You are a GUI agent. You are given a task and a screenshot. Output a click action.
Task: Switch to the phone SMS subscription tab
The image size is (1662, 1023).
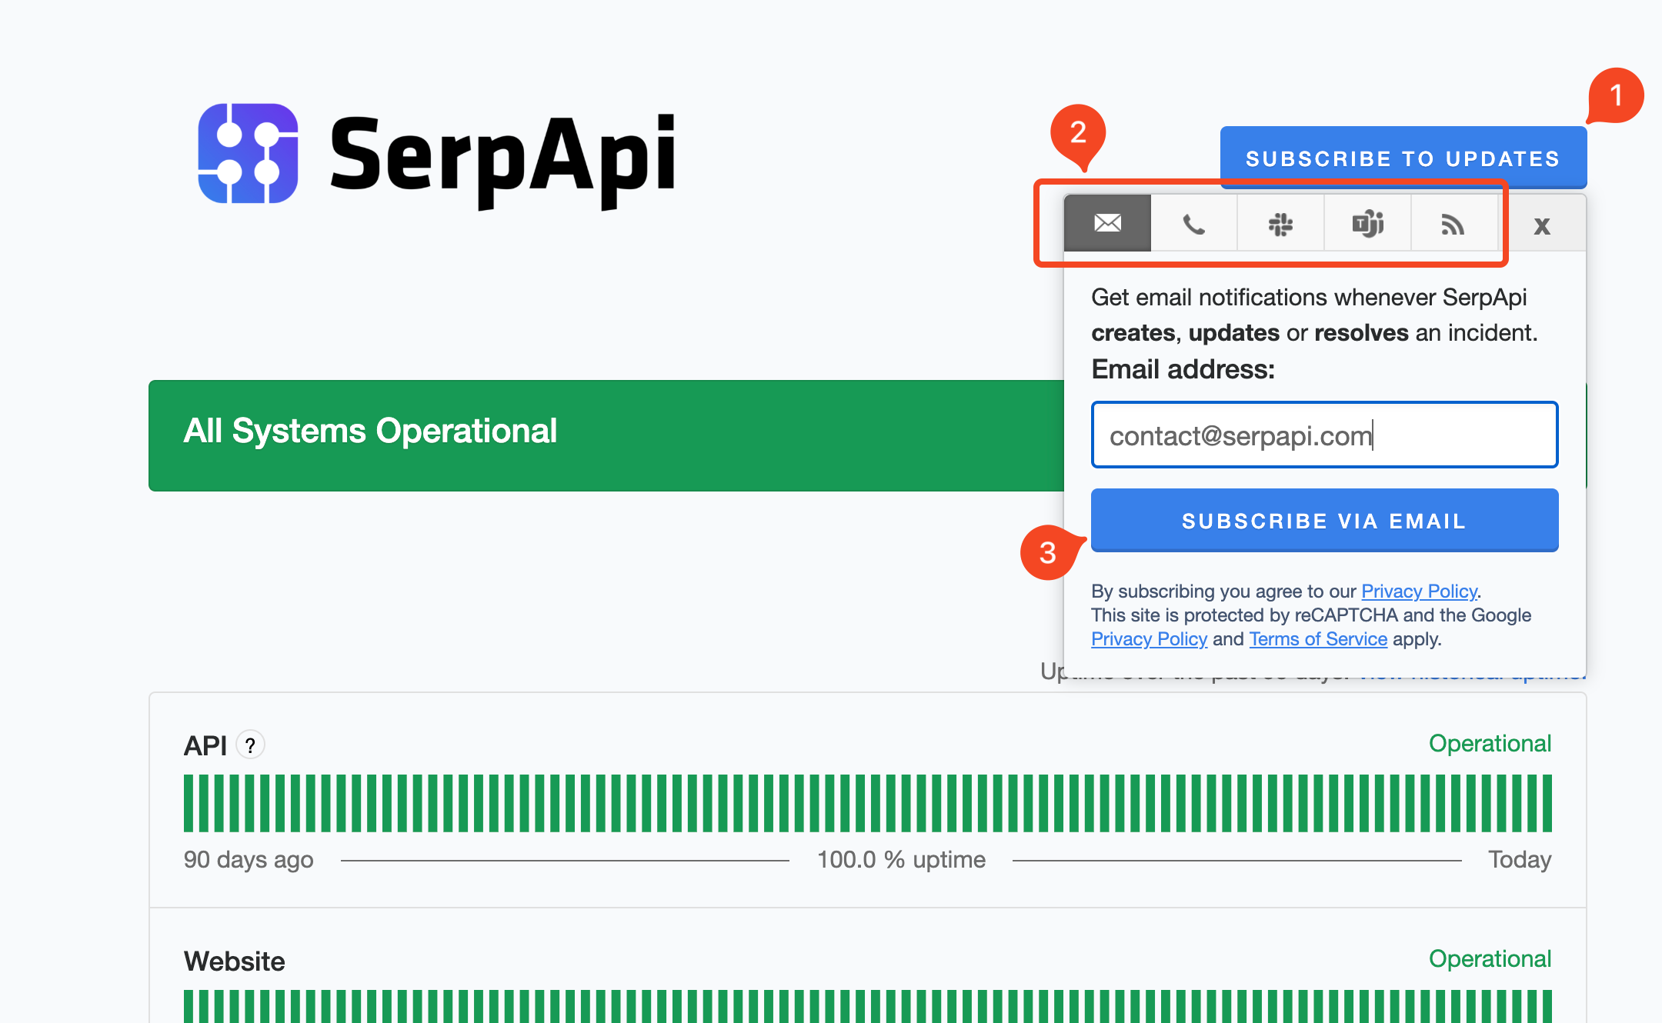[1193, 225]
